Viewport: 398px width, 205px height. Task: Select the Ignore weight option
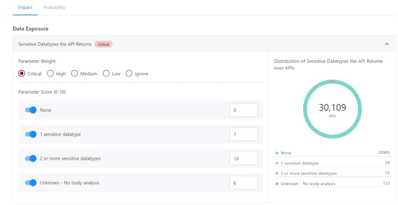pyautogui.click(x=129, y=74)
